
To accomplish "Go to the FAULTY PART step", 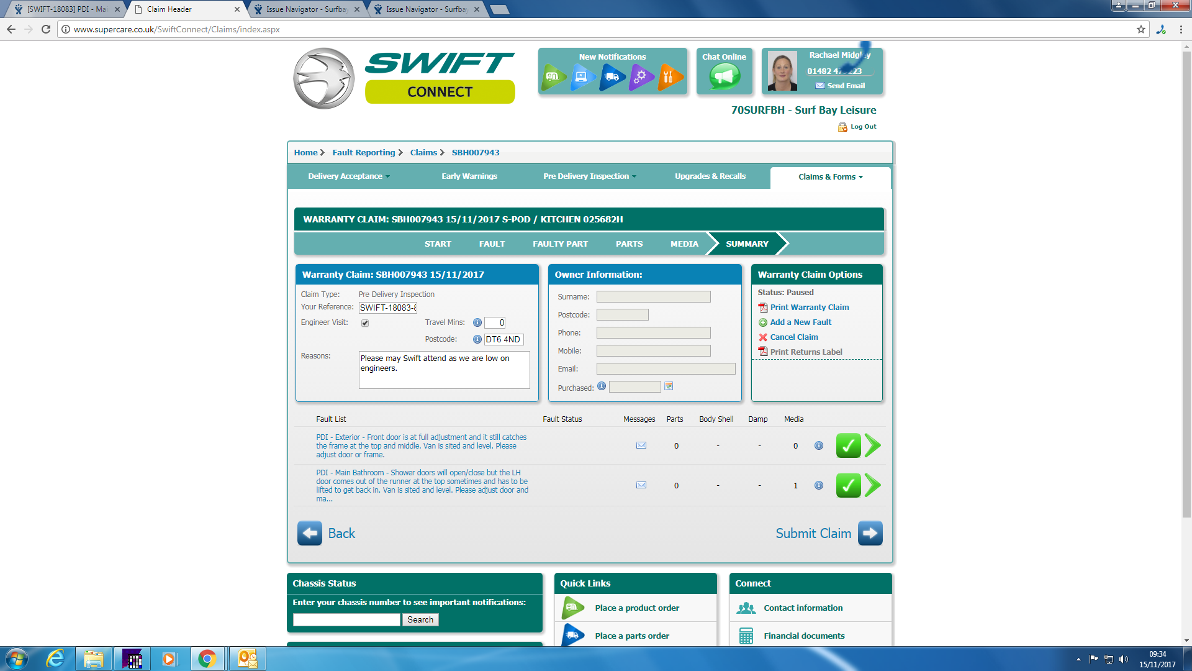I will click(560, 244).
